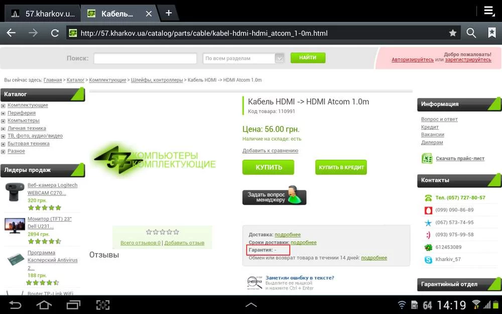Open Доставка подробнее link
This screenshot has height=314, width=502.
(288, 235)
